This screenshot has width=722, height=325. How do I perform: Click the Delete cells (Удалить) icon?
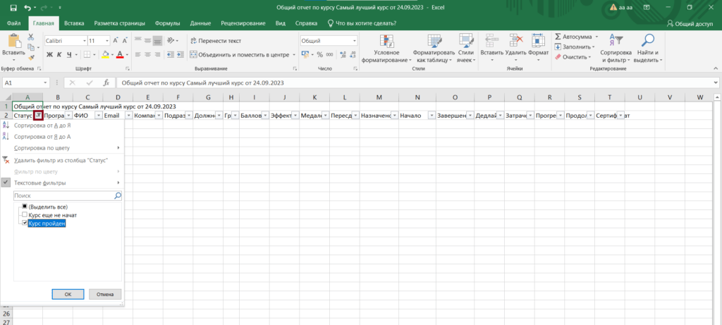click(515, 41)
